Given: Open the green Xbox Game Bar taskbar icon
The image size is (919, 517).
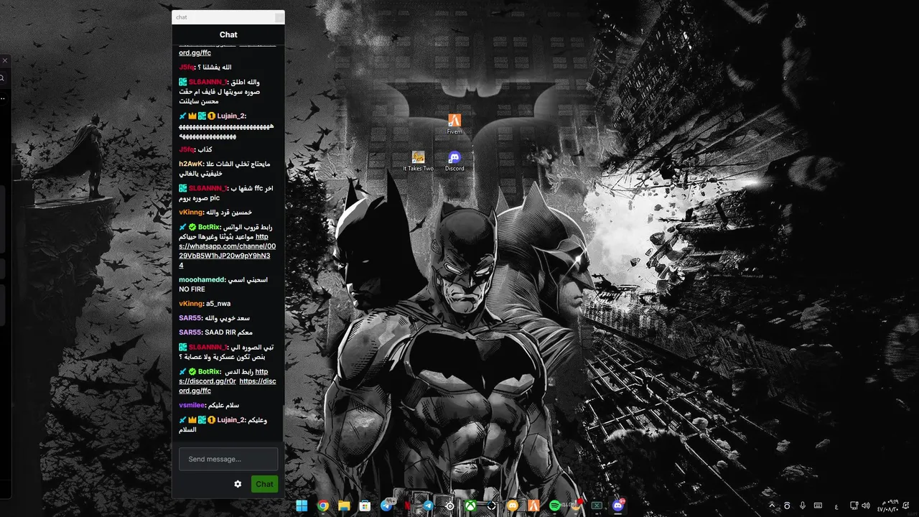Looking at the screenshot, I should 597,506.
